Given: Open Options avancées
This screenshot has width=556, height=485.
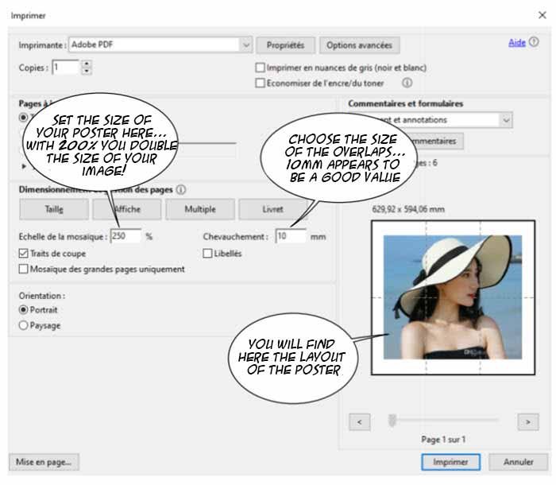Looking at the screenshot, I should (x=359, y=45).
